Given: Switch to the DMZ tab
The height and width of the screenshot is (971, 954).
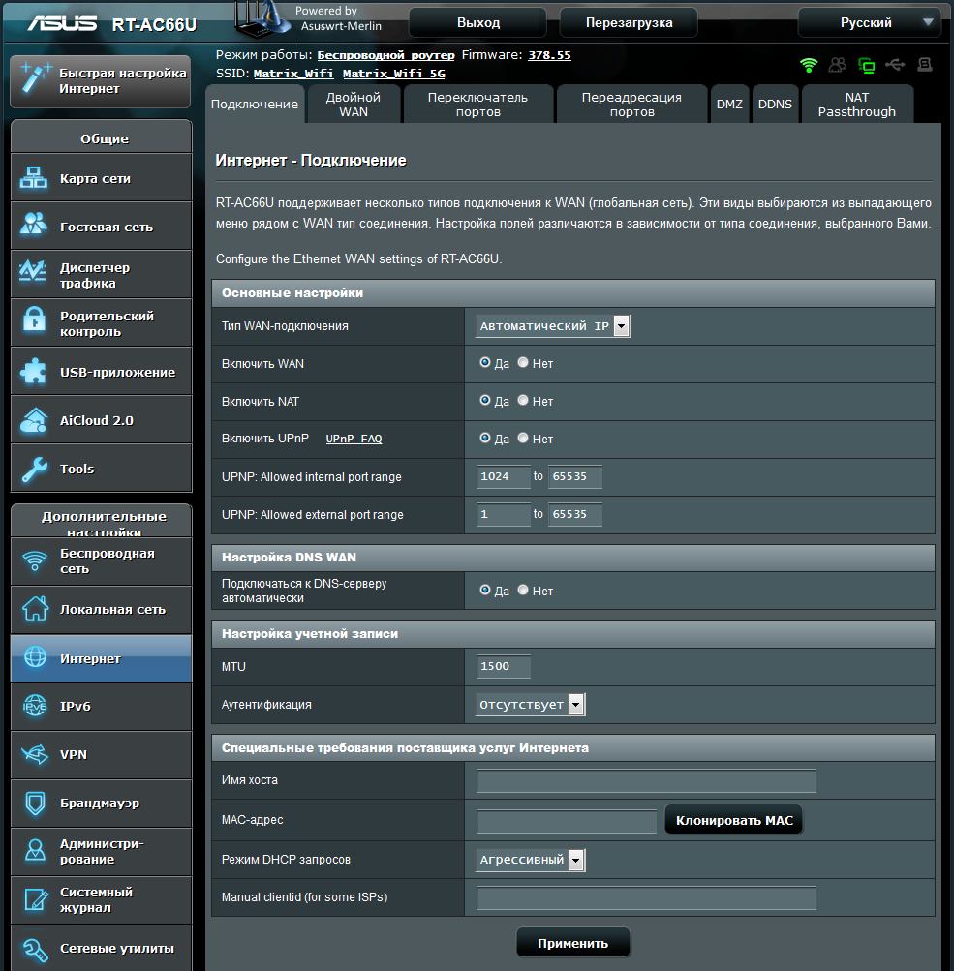Looking at the screenshot, I should click(x=729, y=104).
